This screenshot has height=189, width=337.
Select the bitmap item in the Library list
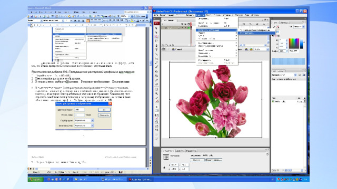point(288,101)
